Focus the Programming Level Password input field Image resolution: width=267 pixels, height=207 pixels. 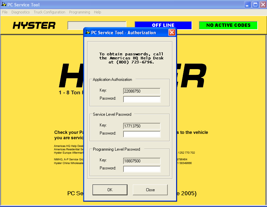[x=142, y=169]
